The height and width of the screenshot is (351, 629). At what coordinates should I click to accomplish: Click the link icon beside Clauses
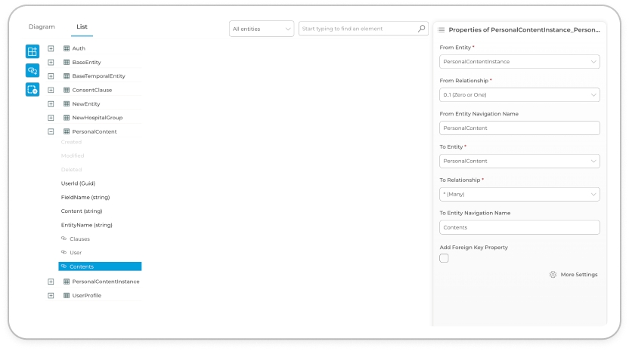tap(64, 239)
